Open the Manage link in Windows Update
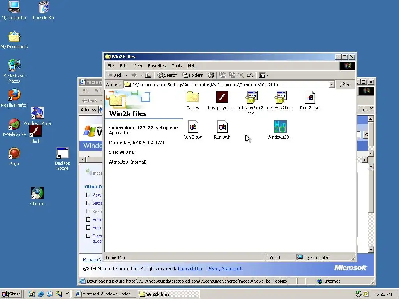This screenshot has width=399, height=299. pos(93,260)
